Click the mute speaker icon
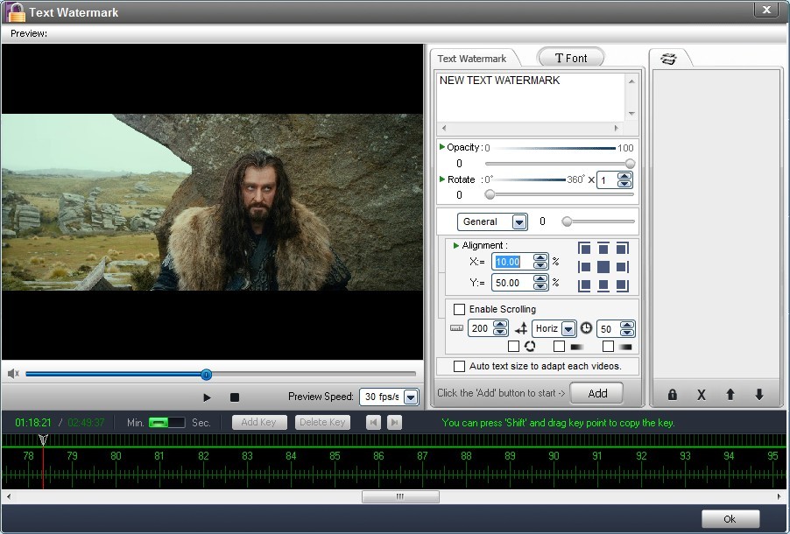 [x=13, y=373]
